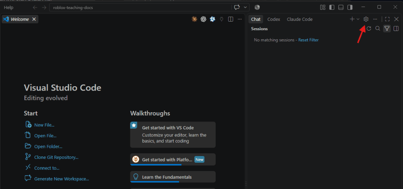This screenshot has width=403, height=189.
Task: Open the chat sparkle icon in title bar
Action: coord(237,7)
